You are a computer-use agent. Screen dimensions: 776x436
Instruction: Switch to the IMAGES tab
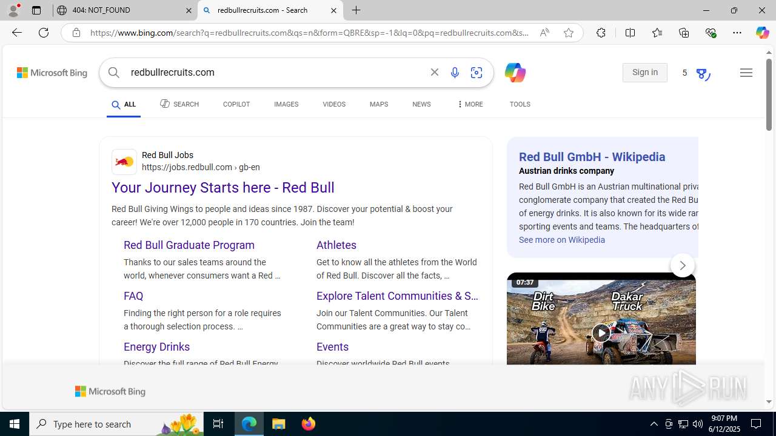(x=286, y=105)
